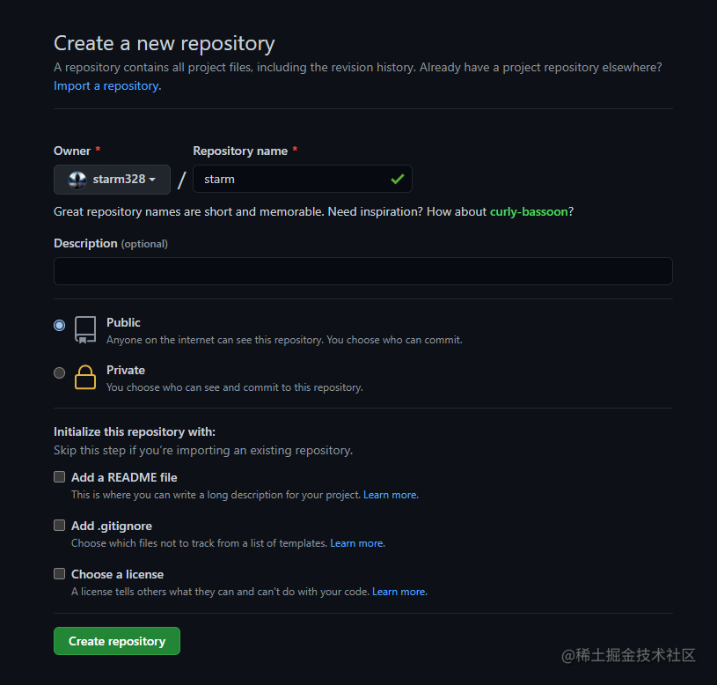This screenshot has height=685, width=717.
Task: Enable Add a README file checkbox
Action: coord(60,477)
